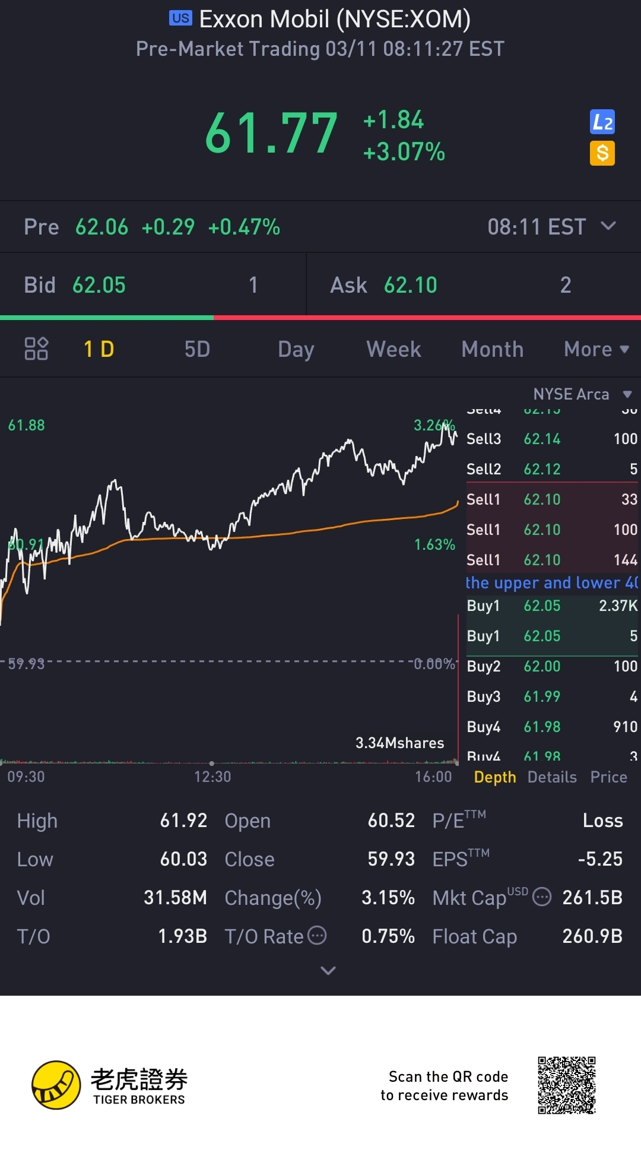The width and height of the screenshot is (641, 1175).
Task: Tap the bid-ask ratio bar
Action: tap(320, 318)
